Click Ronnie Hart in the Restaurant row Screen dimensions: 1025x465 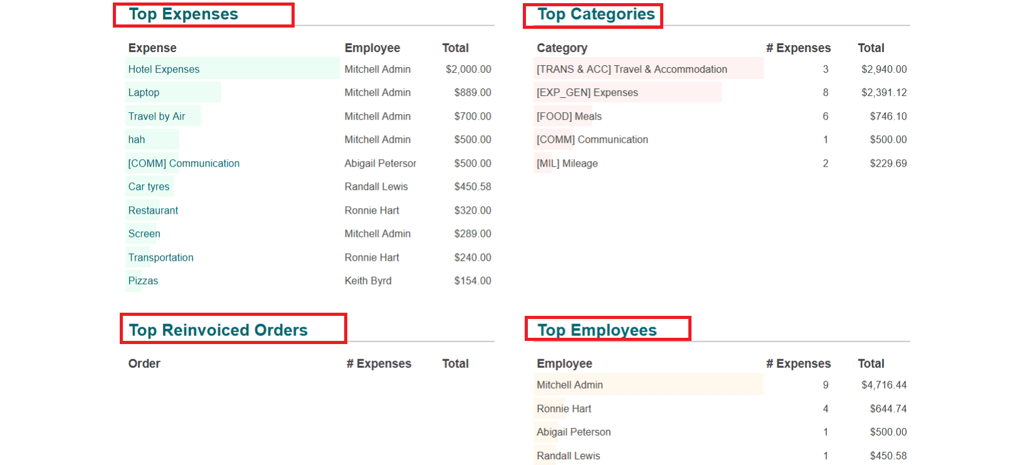pos(372,210)
